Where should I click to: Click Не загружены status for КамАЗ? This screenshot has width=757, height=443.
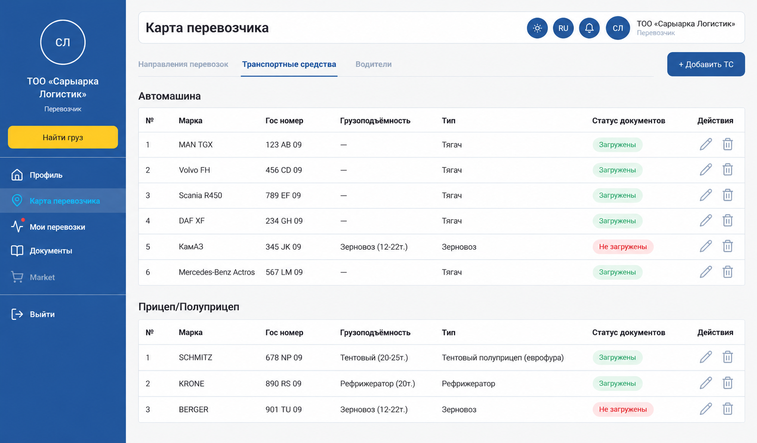(x=623, y=246)
